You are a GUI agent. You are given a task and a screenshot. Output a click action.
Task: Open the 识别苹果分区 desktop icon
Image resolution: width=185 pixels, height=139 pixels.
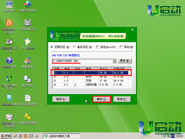point(28,25)
